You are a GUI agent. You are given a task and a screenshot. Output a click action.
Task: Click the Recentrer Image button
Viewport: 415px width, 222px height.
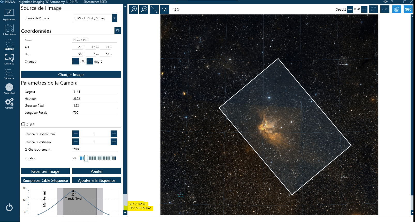point(45,171)
